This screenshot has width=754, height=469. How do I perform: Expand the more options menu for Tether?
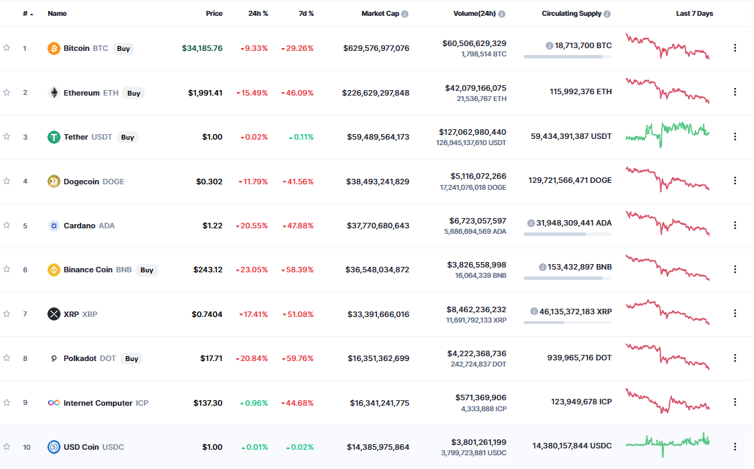[x=735, y=136]
